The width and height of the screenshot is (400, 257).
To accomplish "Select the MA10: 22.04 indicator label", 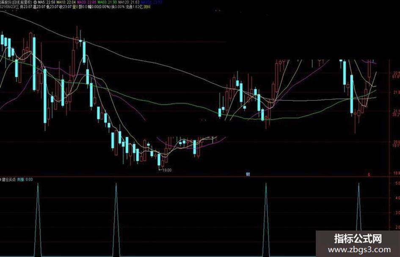I will pyautogui.click(x=66, y=2).
